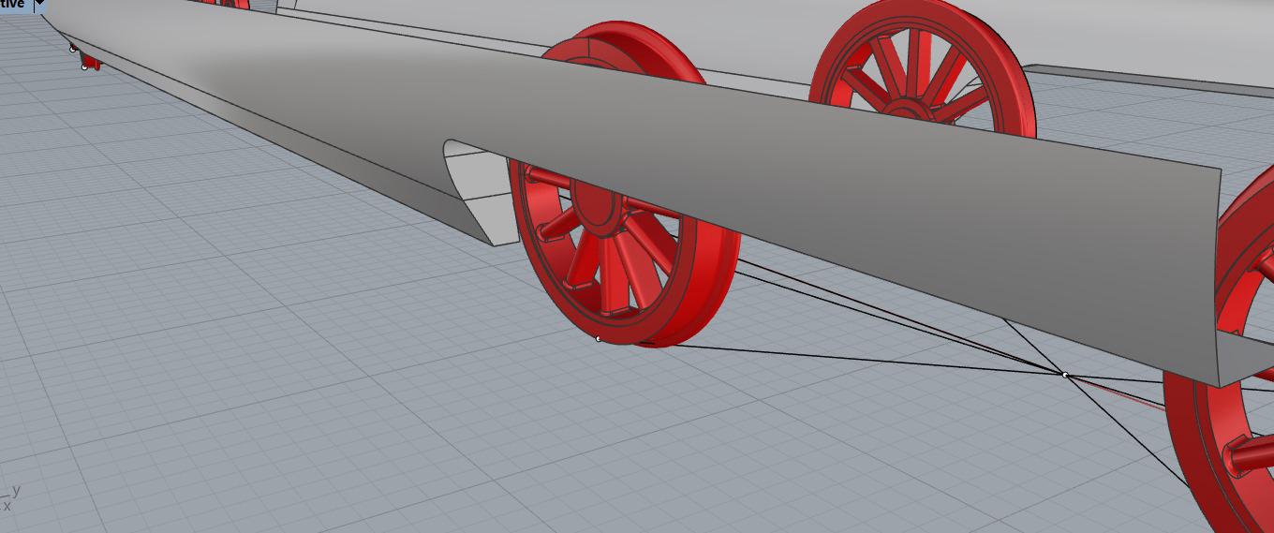Click the Perspective viewport title label
The height and width of the screenshot is (533, 1274).
point(13,5)
